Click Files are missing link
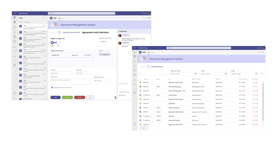276x150 pixels. point(124,92)
